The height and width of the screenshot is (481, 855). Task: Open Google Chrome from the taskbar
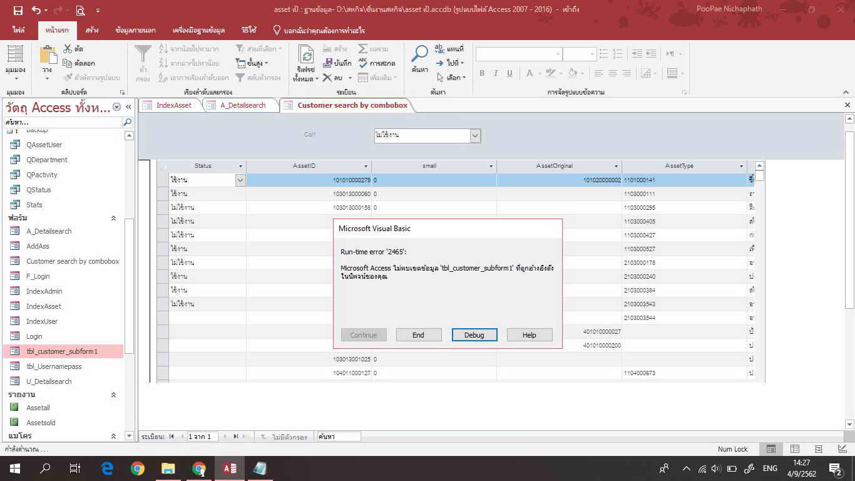(x=138, y=468)
